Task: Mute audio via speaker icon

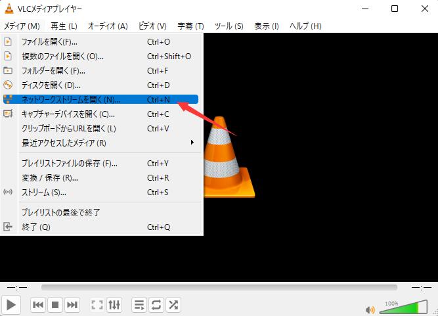Action: (370, 309)
